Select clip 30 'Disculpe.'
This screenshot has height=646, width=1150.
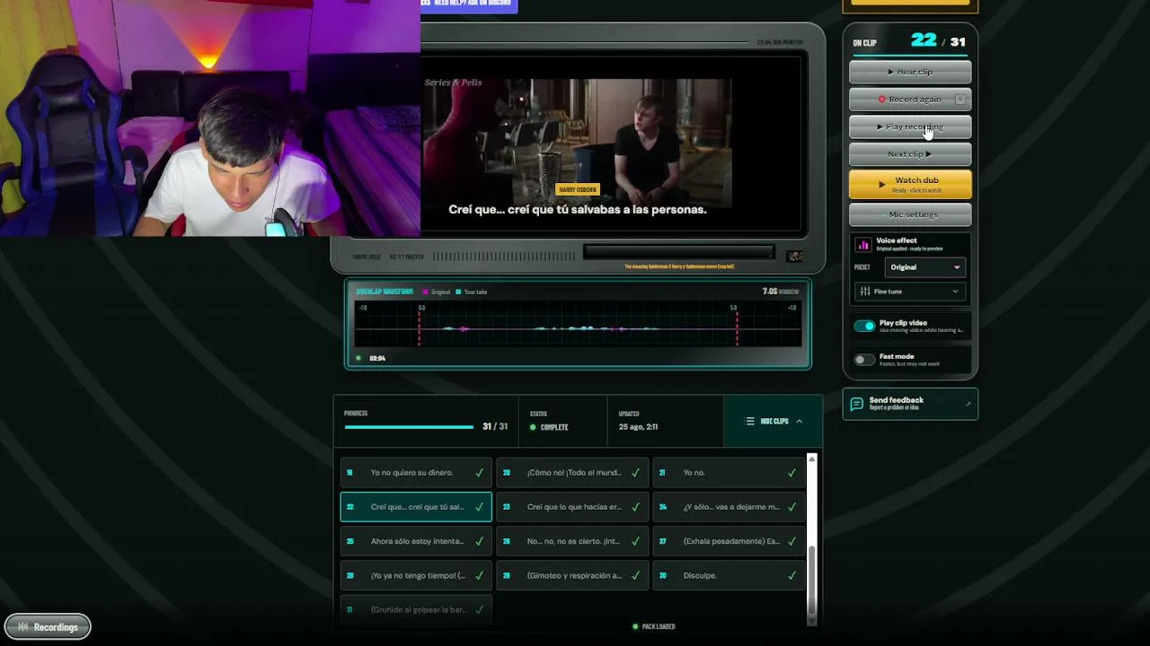pos(729,575)
